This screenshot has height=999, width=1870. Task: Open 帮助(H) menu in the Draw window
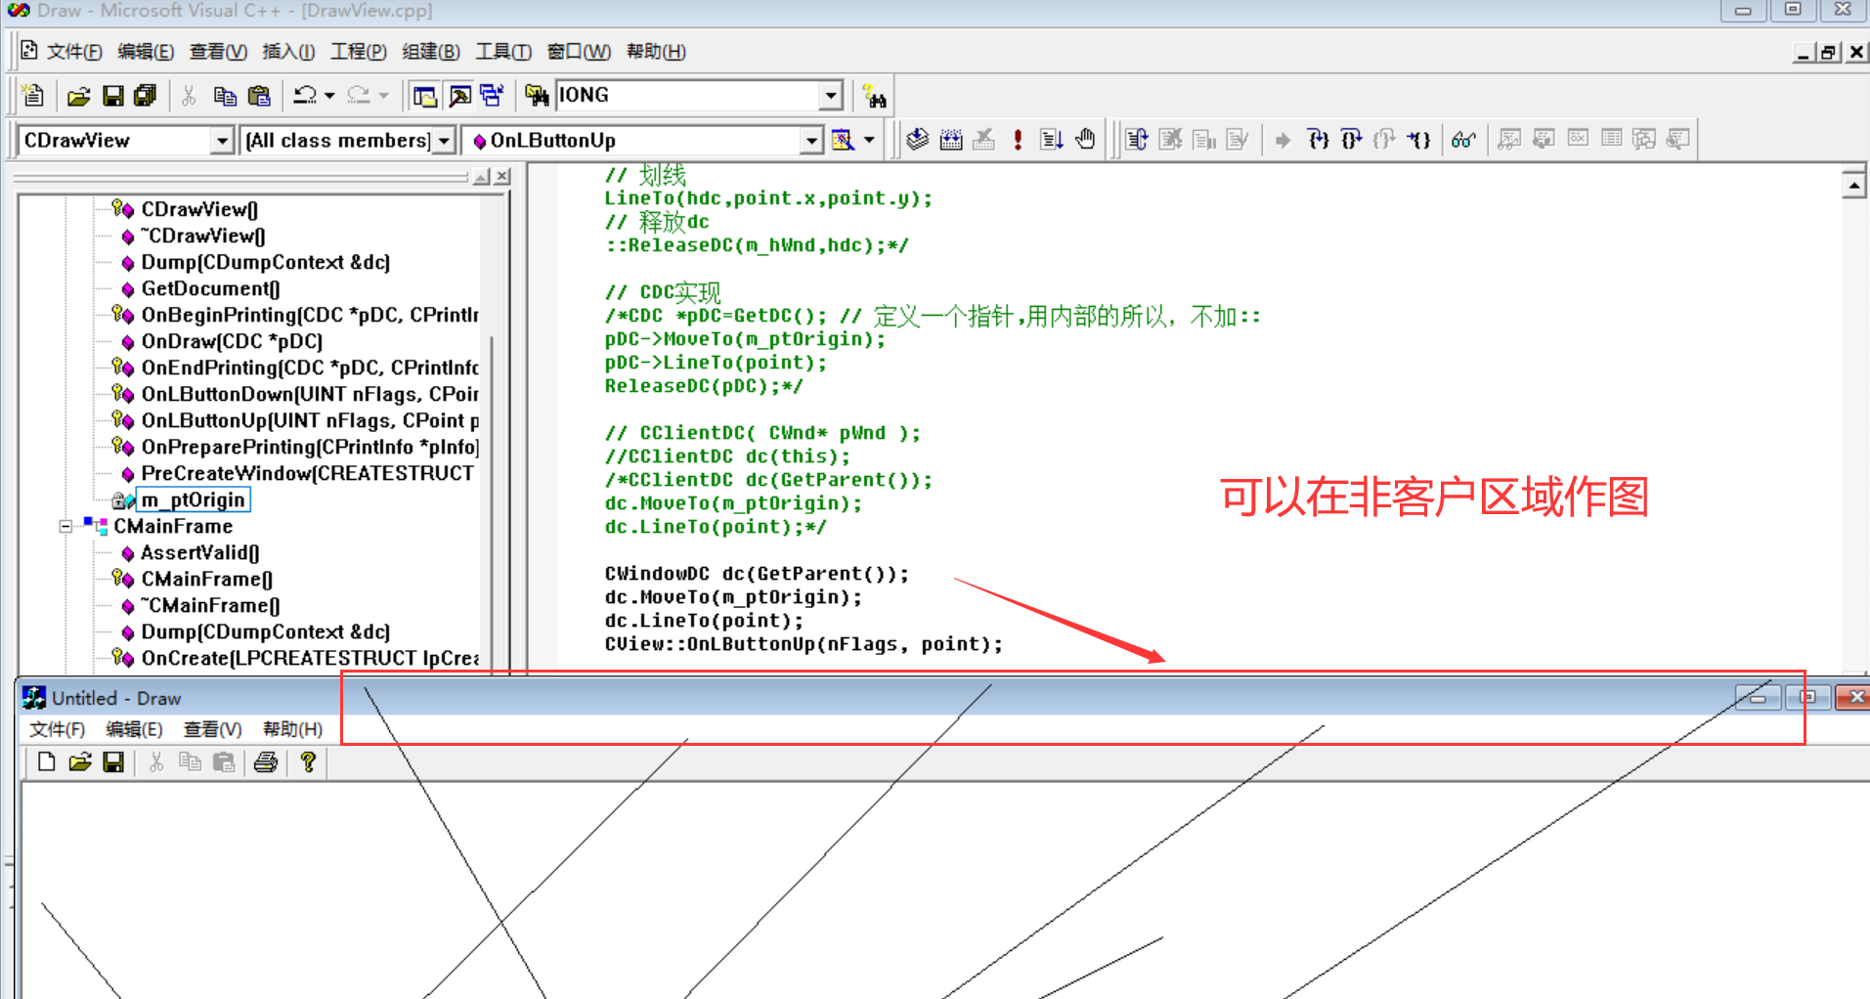coord(292,729)
